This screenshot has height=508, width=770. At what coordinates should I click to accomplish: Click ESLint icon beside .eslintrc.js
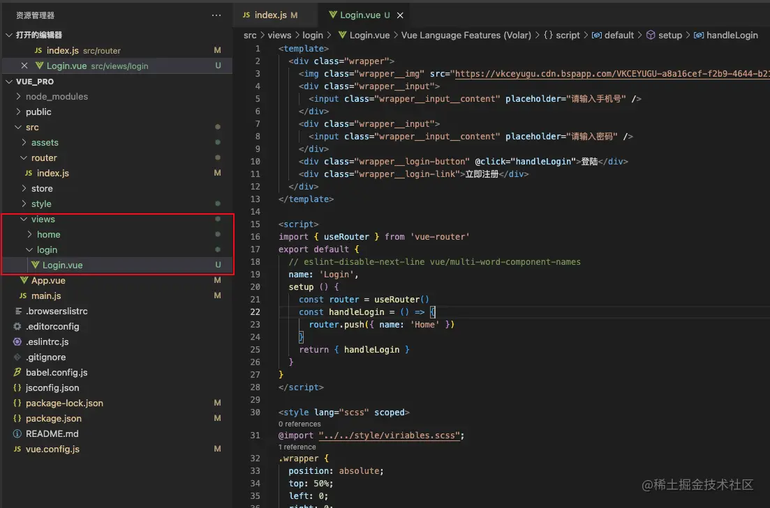pyautogui.click(x=17, y=341)
